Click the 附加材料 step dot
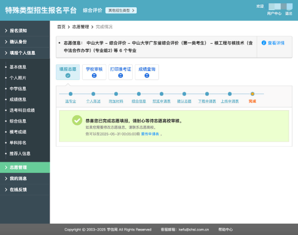The width and height of the screenshot is (298, 235). click(x=116, y=94)
